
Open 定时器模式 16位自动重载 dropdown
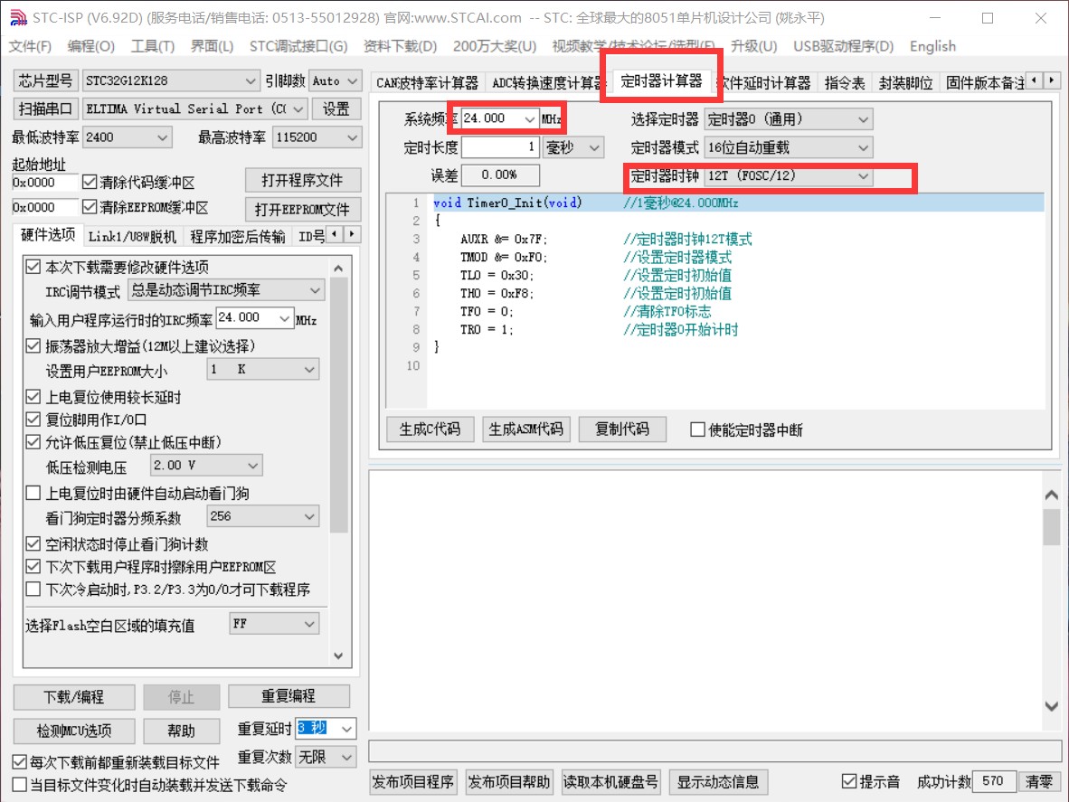(x=788, y=147)
